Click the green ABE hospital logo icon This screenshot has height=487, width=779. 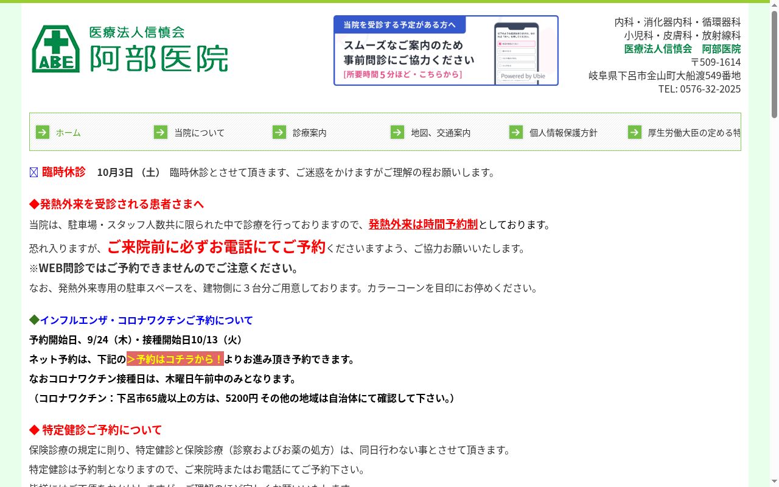55,49
